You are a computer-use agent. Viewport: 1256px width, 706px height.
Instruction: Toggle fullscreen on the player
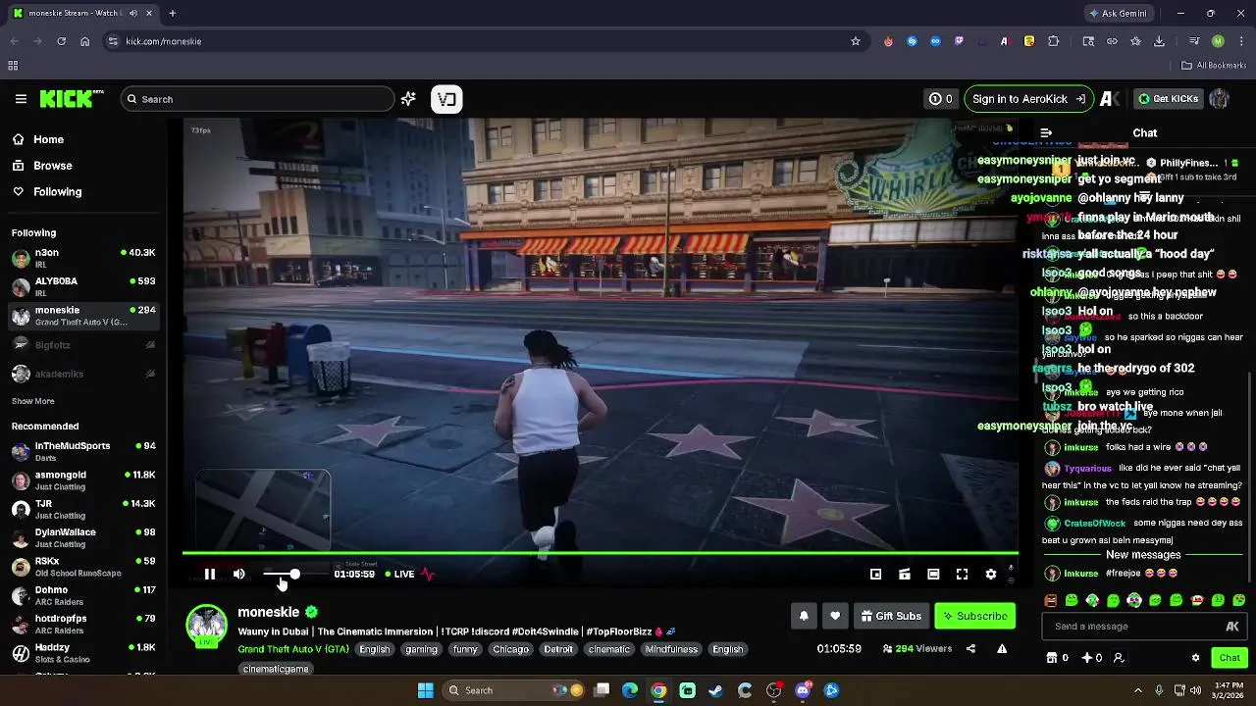962,574
